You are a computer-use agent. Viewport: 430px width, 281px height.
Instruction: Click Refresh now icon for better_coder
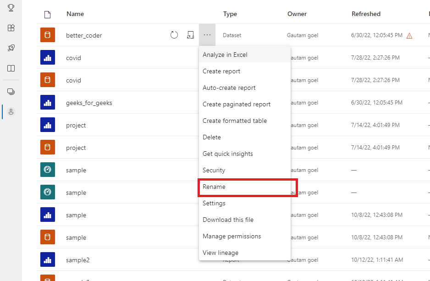[x=174, y=35]
